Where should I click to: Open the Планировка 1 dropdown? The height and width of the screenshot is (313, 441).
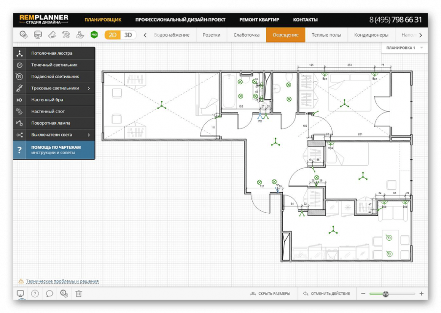(x=404, y=48)
